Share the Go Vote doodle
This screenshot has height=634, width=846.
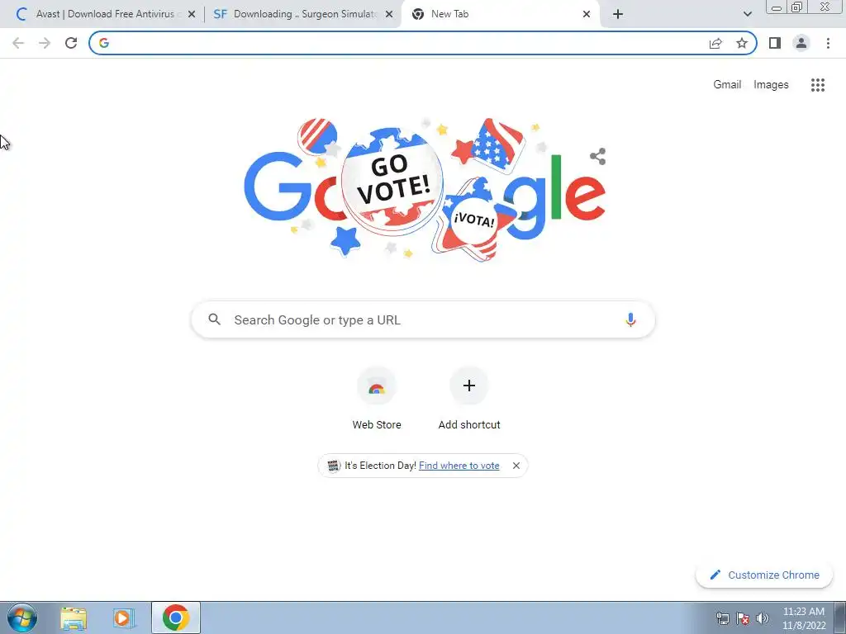[x=597, y=156]
